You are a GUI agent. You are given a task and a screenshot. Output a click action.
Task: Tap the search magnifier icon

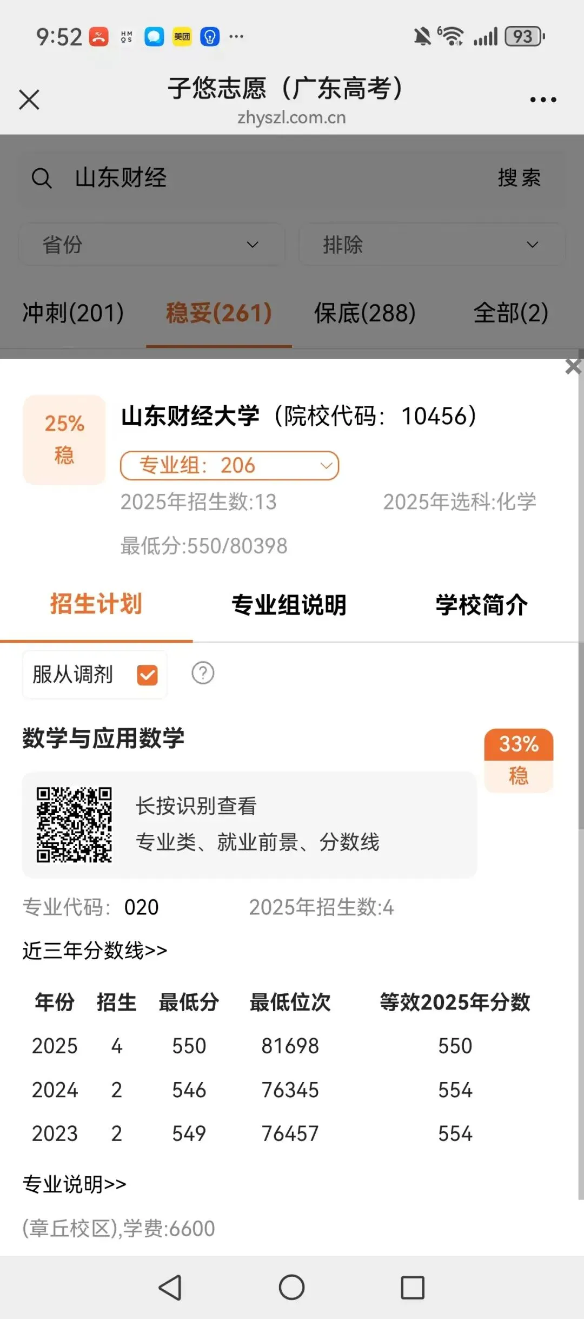pyautogui.click(x=42, y=178)
